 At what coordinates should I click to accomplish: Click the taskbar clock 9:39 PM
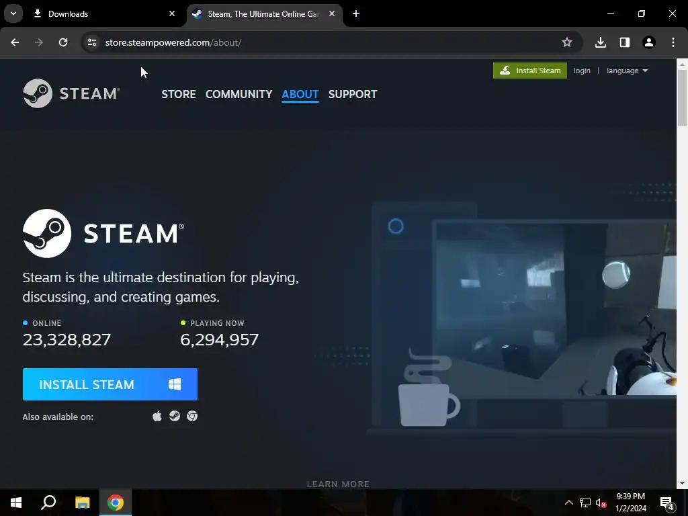coord(630,503)
